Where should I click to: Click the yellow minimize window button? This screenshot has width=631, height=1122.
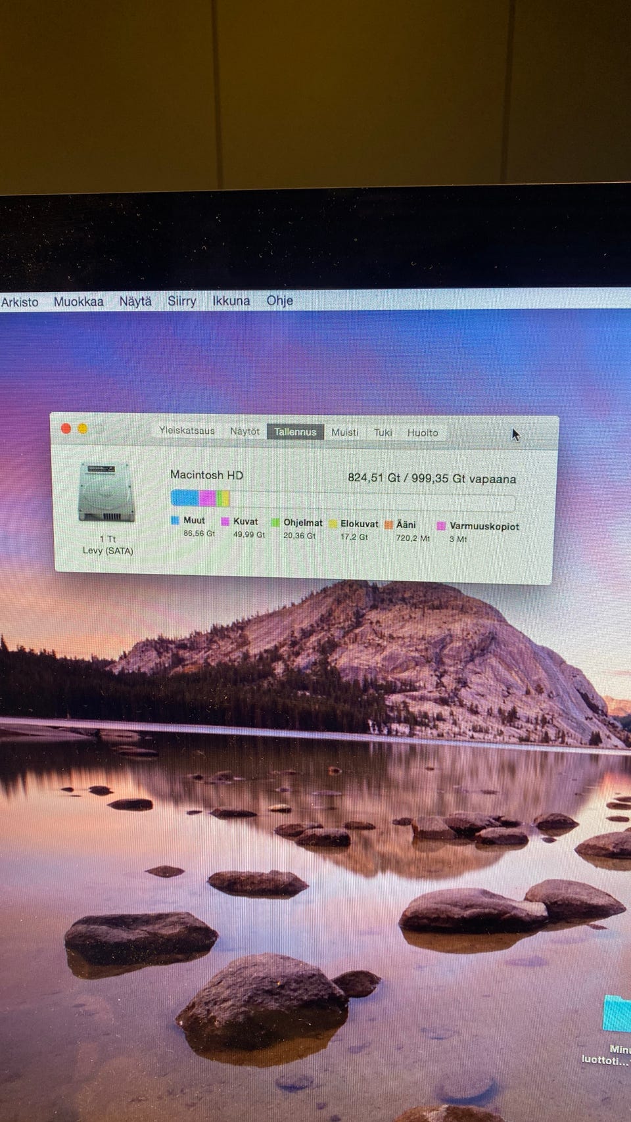click(83, 429)
